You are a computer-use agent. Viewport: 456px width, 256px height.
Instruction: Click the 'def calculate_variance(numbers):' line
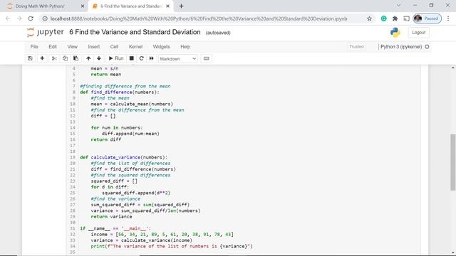124,157
